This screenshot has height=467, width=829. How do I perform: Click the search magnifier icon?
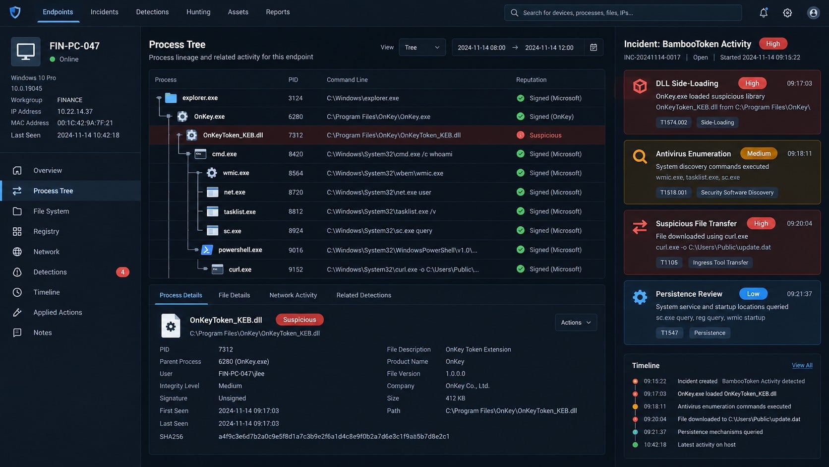pyautogui.click(x=515, y=13)
